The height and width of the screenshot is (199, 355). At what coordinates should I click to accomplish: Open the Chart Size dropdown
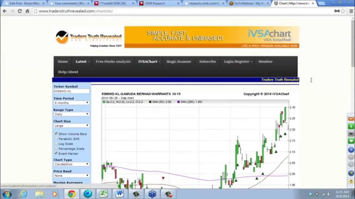[x=71, y=125]
